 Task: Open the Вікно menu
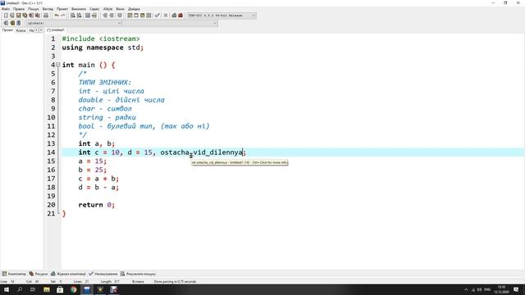[121, 9]
